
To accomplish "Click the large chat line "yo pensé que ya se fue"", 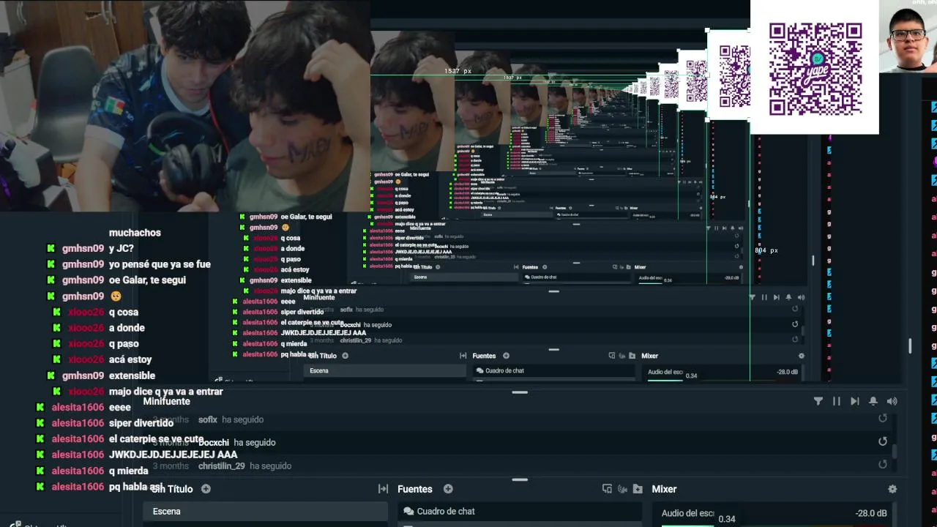I will pyautogui.click(x=160, y=264).
